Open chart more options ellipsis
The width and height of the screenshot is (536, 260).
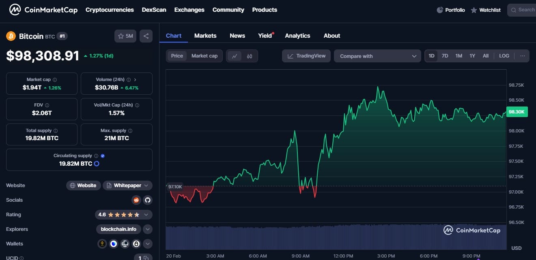(x=522, y=56)
